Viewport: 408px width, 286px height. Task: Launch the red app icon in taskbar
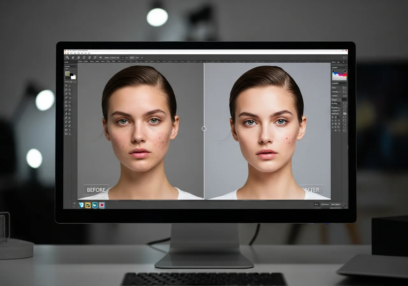102,205
